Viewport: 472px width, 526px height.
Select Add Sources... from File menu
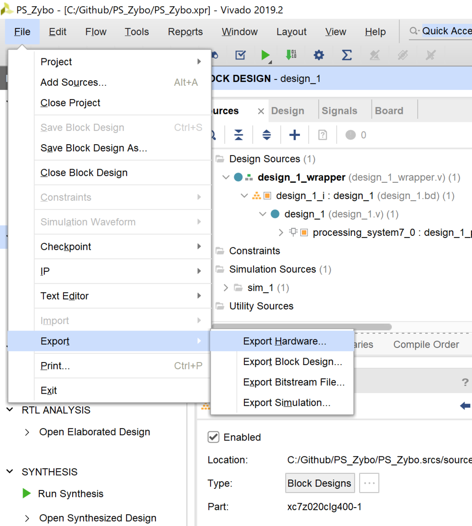109,82
